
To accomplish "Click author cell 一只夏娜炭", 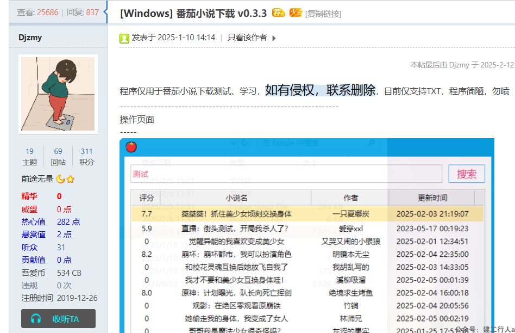I will (x=351, y=214).
